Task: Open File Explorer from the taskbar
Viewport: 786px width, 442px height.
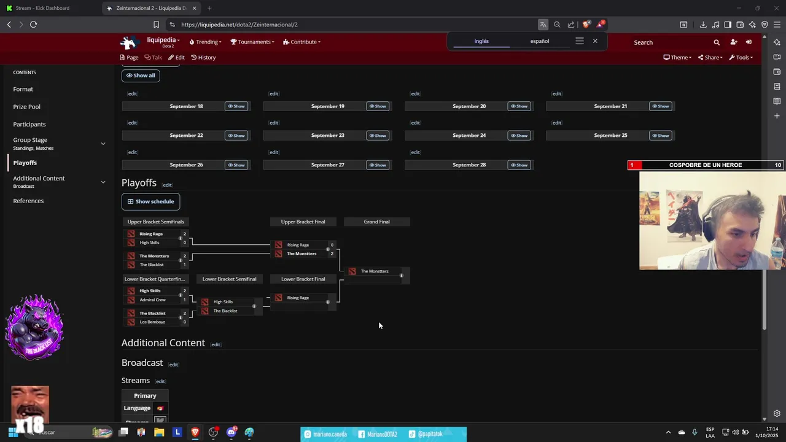Action: [159, 432]
